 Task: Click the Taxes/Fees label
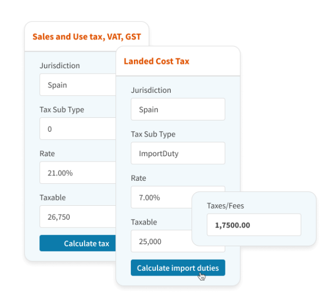[x=225, y=205]
